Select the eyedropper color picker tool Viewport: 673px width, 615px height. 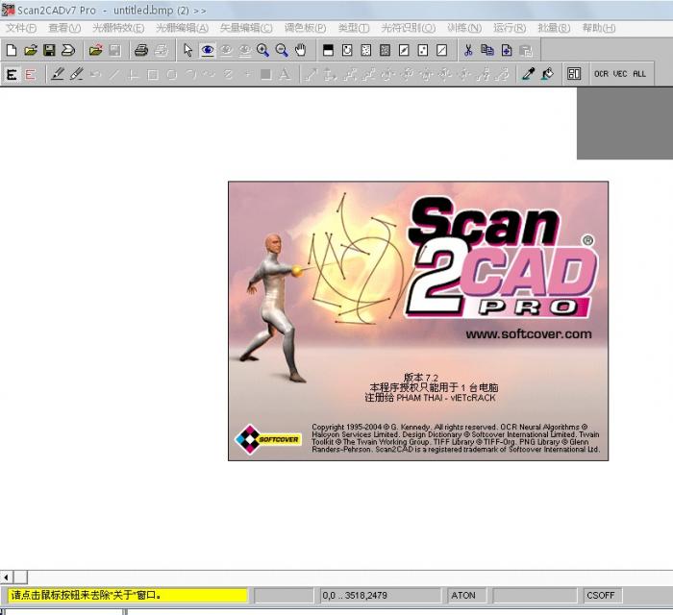coord(528,74)
